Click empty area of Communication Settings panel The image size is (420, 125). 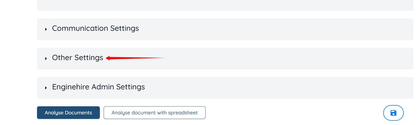coord(279,29)
